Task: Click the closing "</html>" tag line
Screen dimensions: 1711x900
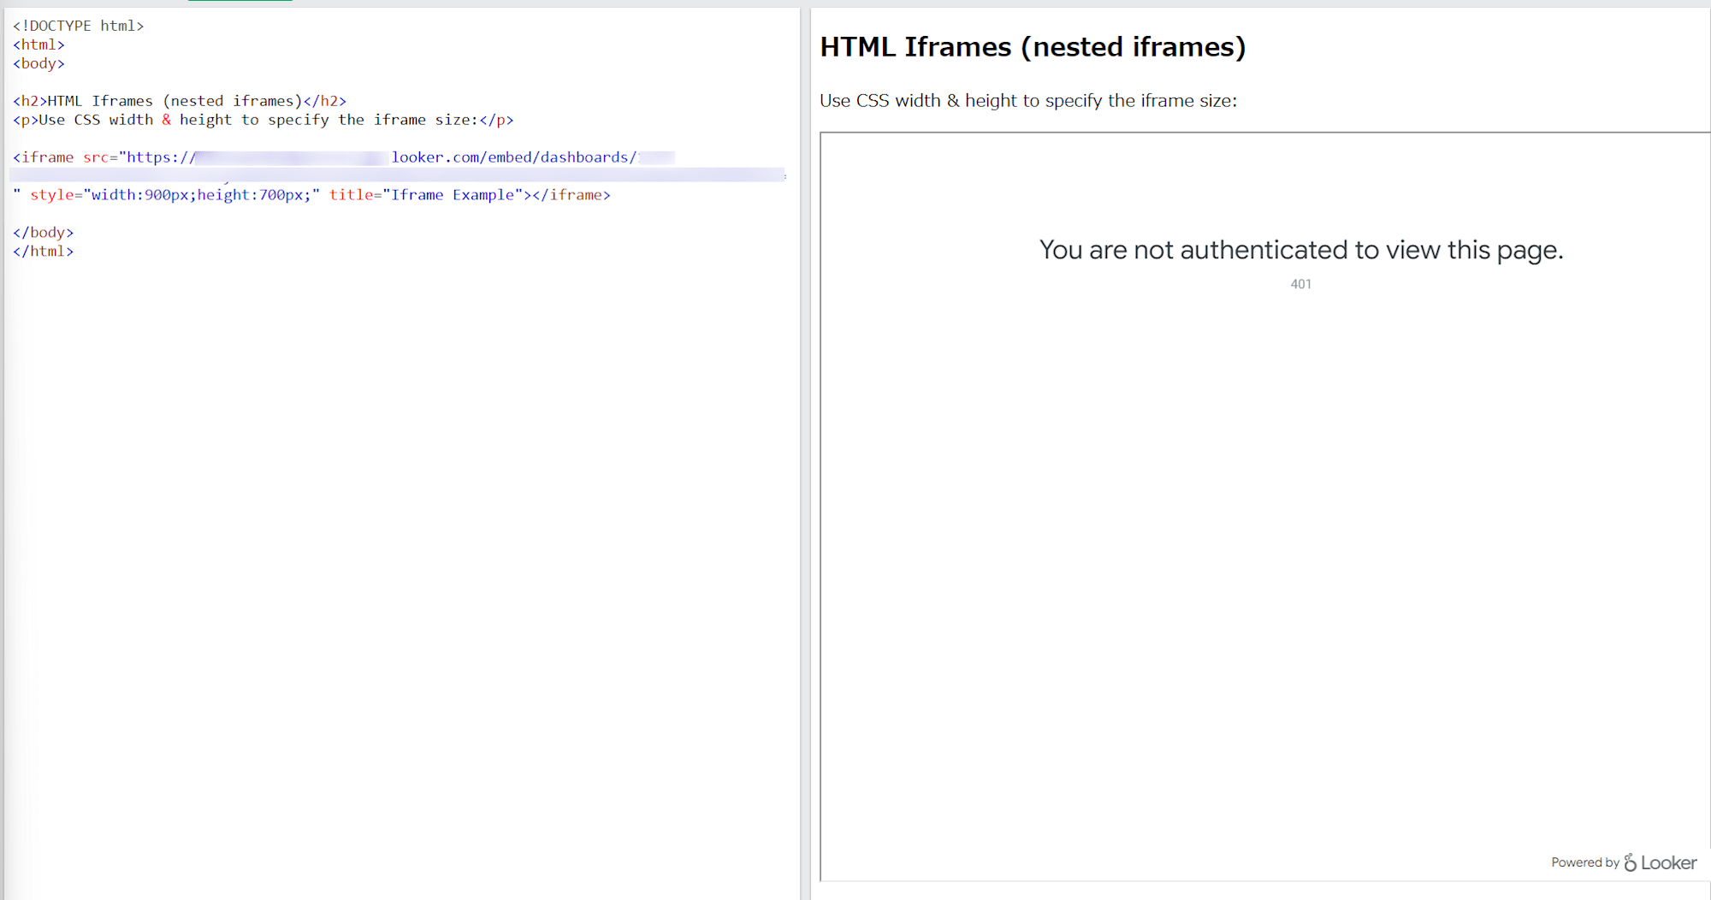Action: click(43, 252)
